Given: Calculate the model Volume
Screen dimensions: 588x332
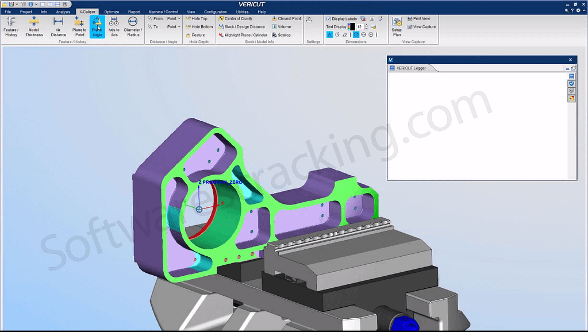Looking at the screenshot, I should (x=282, y=26).
